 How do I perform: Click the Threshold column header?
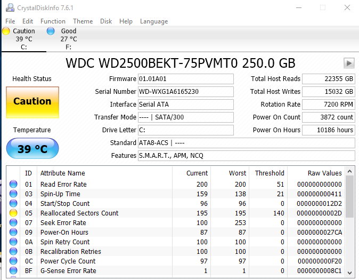(268, 173)
